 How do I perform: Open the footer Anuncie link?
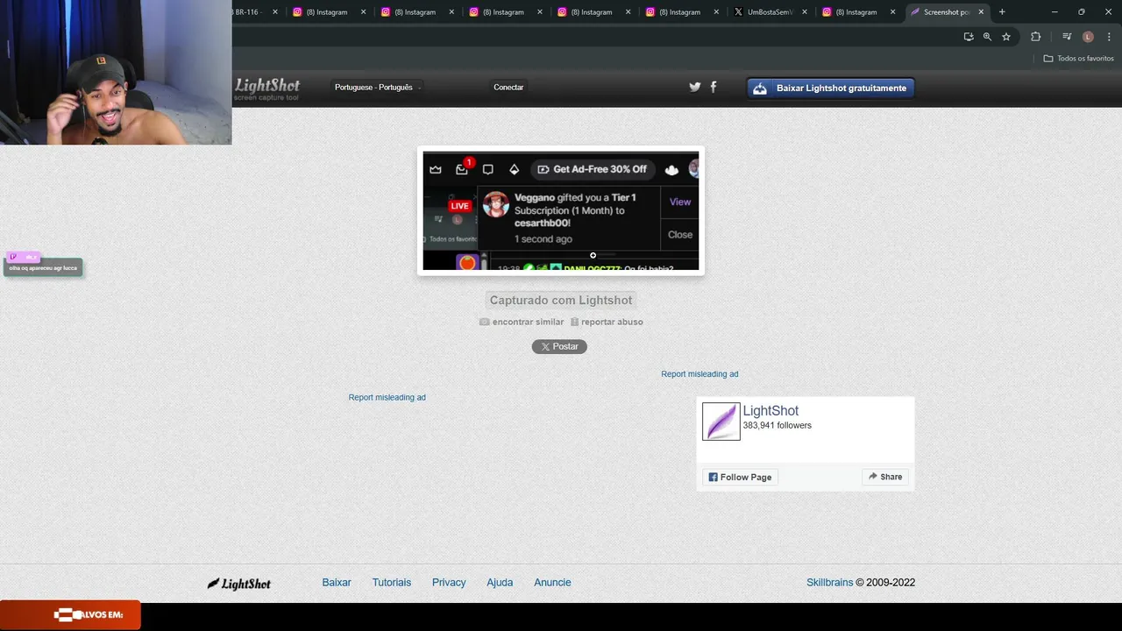552,582
